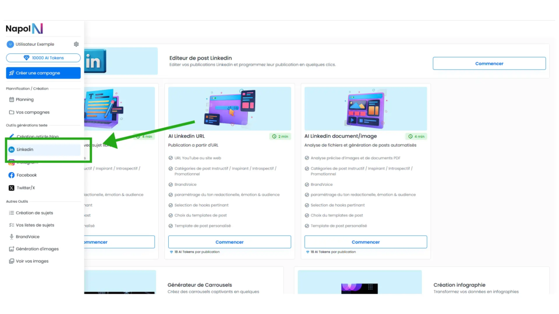Click "Analyse de fichiers et génération de posts automatisés"
The height and width of the screenshot is (314, 559).
pyautogui.click(x=360, y=145)
